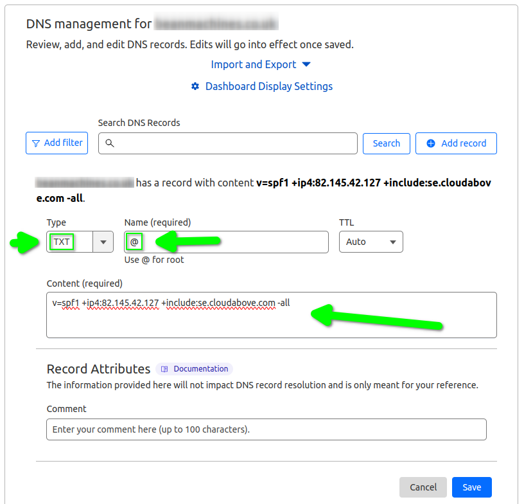Expand the Import and Export caret
This screenshot has height=504, width=524.
306,64
